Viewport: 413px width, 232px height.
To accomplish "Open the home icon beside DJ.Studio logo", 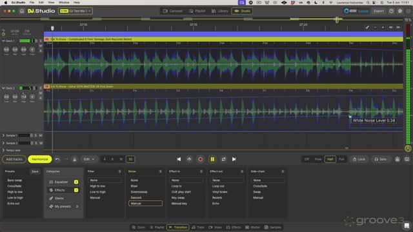I will coord(22,11).
